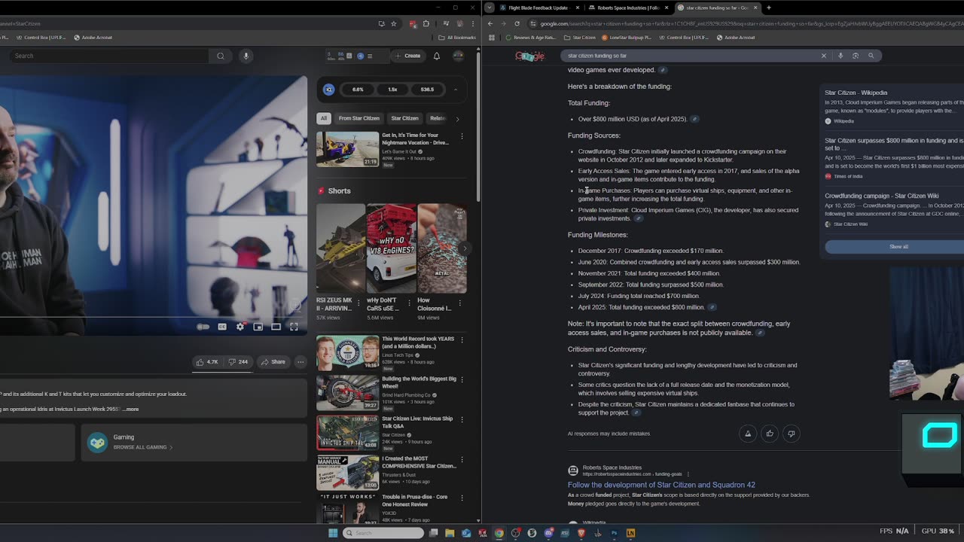Toggle video autoplay switch

click(x=203, y=327)
